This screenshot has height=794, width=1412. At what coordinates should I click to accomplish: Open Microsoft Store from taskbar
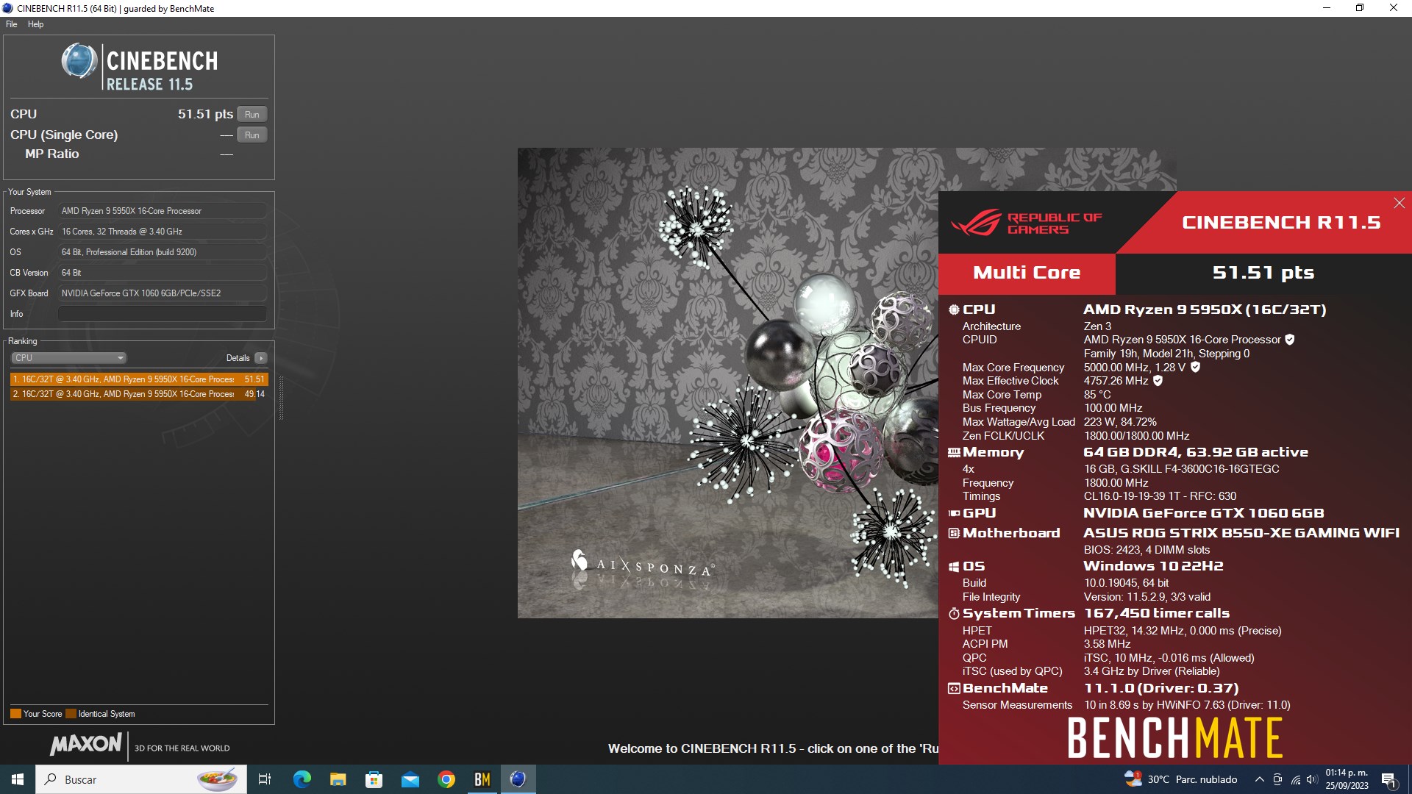(x=374, y=779)
